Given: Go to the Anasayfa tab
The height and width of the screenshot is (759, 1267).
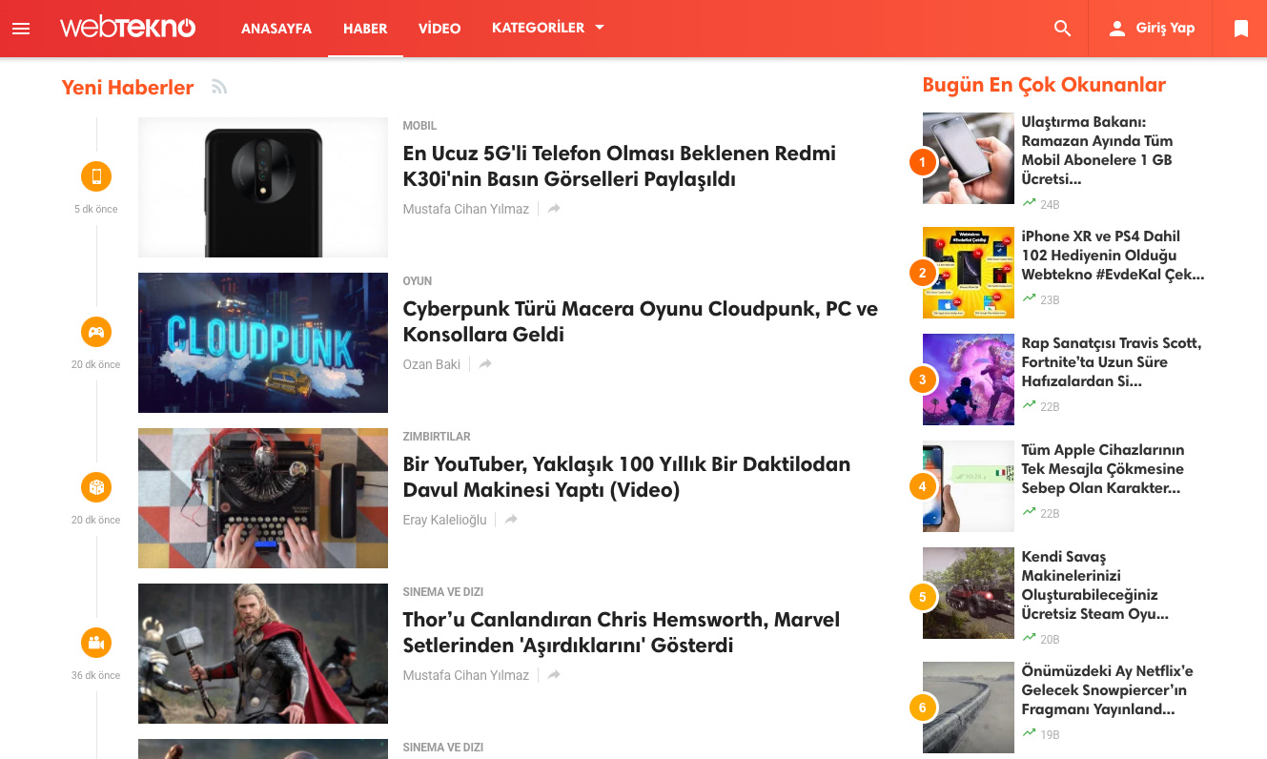Looking at the screenshot, I should pos(276,29).
